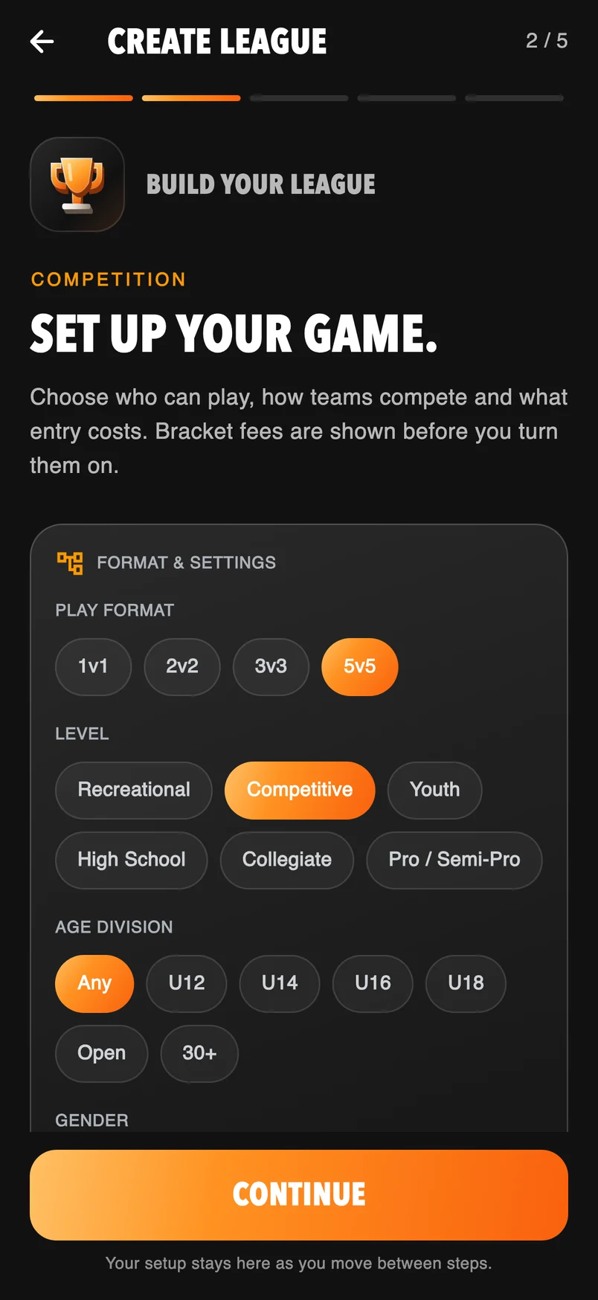Select the 1v1 play format
Screen dimensions: 598x1300
point(93,666)
